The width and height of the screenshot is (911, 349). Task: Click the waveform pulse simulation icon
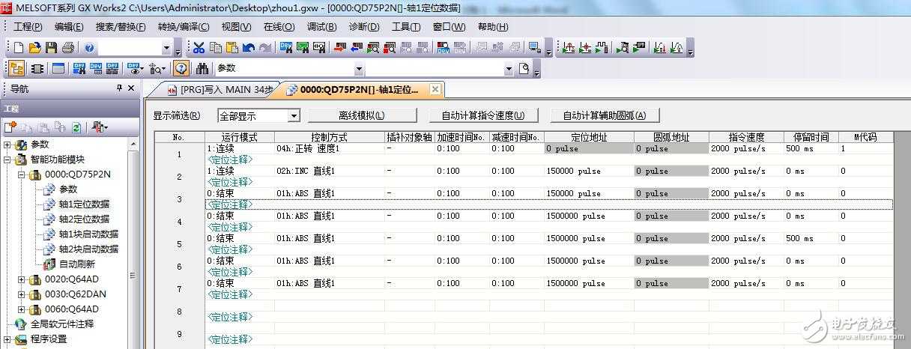pos(602,47)
